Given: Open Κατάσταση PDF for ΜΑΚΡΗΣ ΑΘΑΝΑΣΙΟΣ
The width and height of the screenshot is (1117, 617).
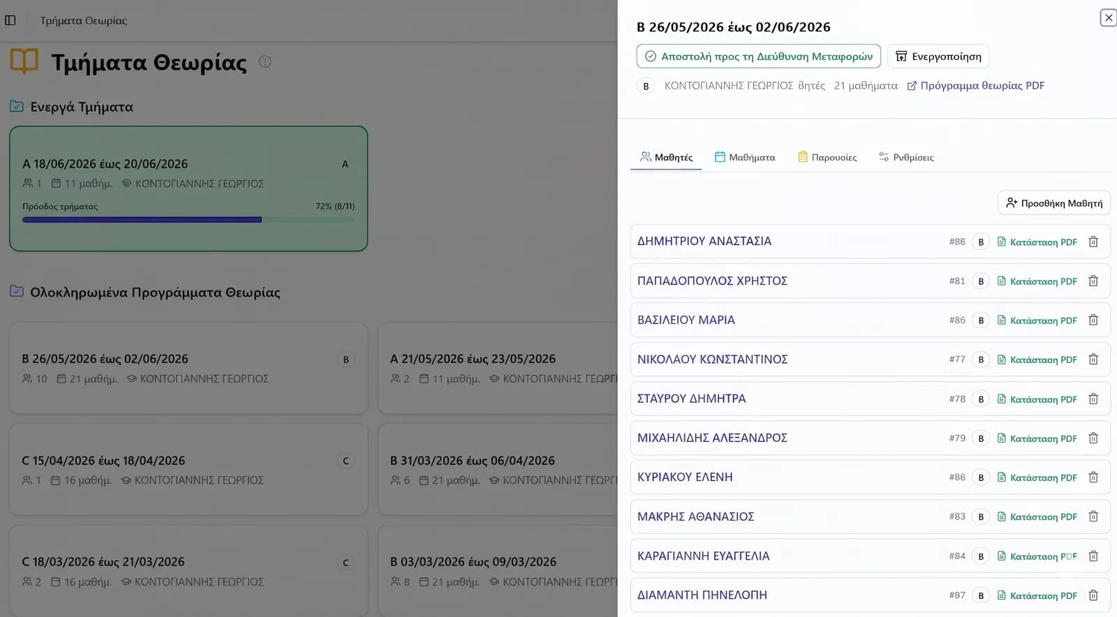Looking at the screenshot, I should pos(1037,516).
